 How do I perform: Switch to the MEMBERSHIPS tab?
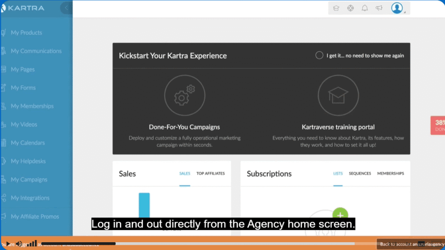(x=391, y=173)
